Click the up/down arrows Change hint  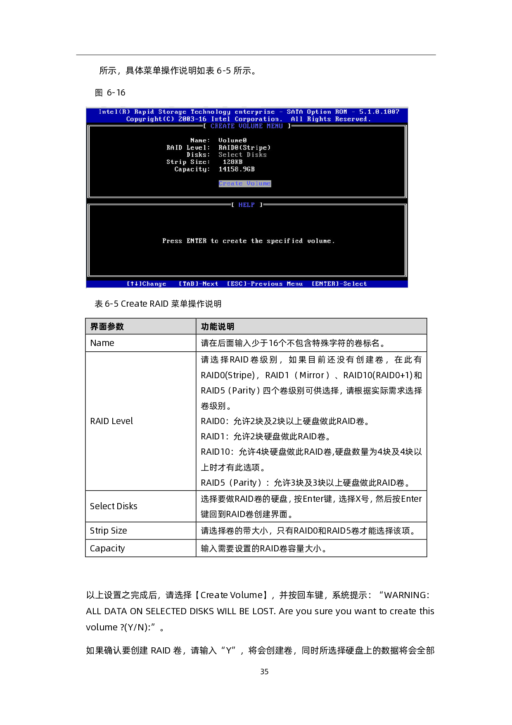pos(147,284)
